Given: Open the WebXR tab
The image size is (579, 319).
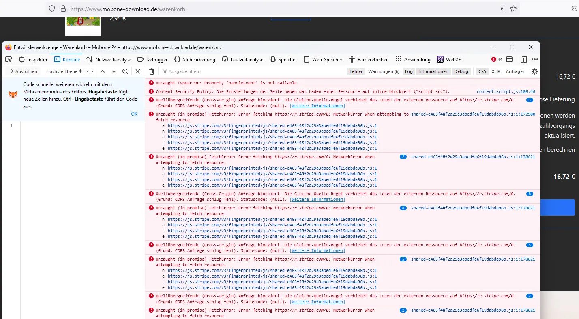Looking at the screenshot, I should (x=449, y=60).
